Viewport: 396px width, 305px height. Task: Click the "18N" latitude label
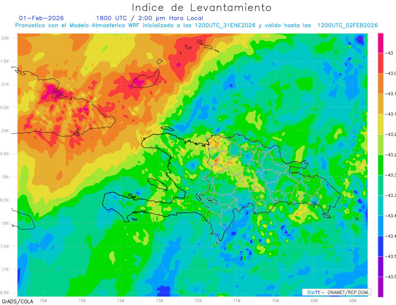(6, 223)
